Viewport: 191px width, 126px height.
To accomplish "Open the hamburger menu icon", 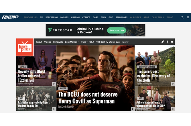I will (x=188, y=17).
